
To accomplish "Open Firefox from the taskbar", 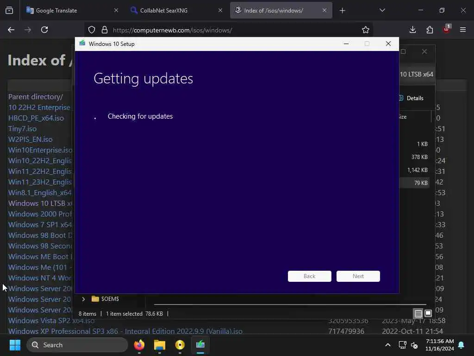I will (139, 345).
